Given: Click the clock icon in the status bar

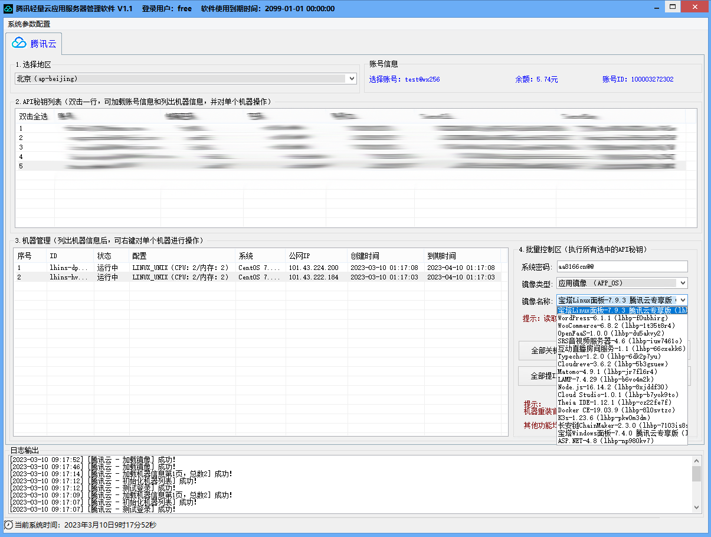Looking at the screenshot, I should click(8, 525).
